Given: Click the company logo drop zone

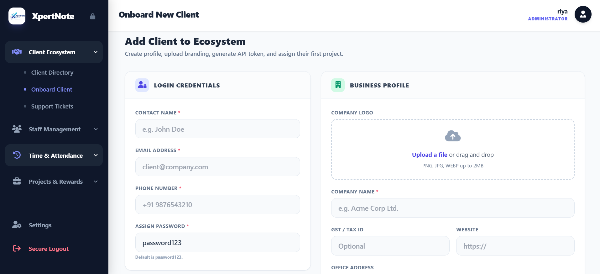Looking at the screenshot, I should [x=453, y=149].
